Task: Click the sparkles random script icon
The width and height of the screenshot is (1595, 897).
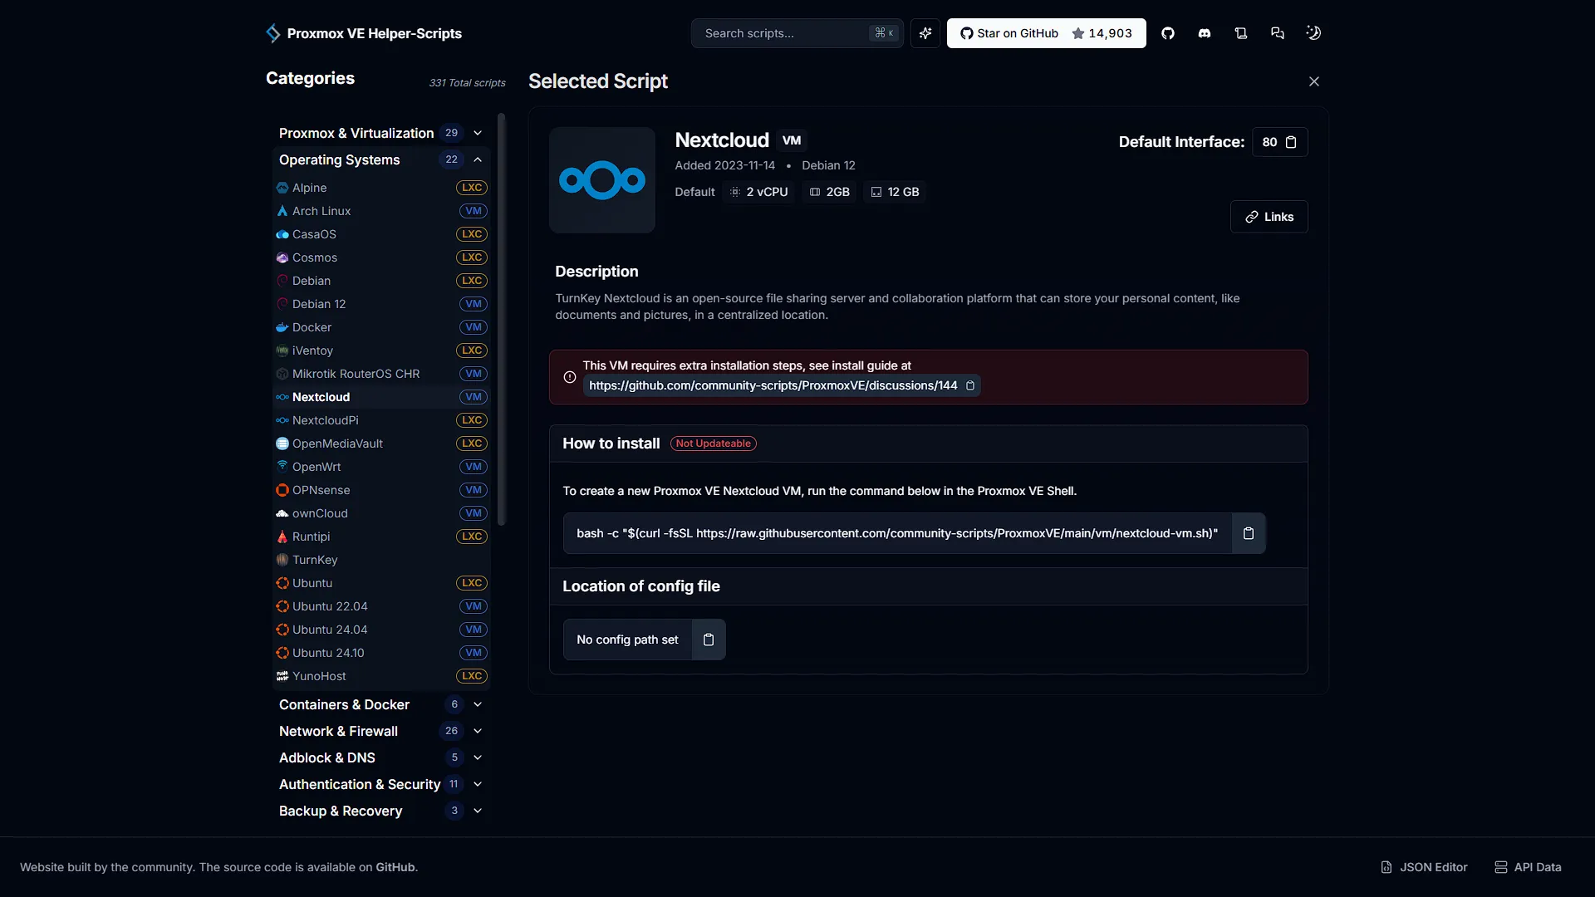Action: 925,33
